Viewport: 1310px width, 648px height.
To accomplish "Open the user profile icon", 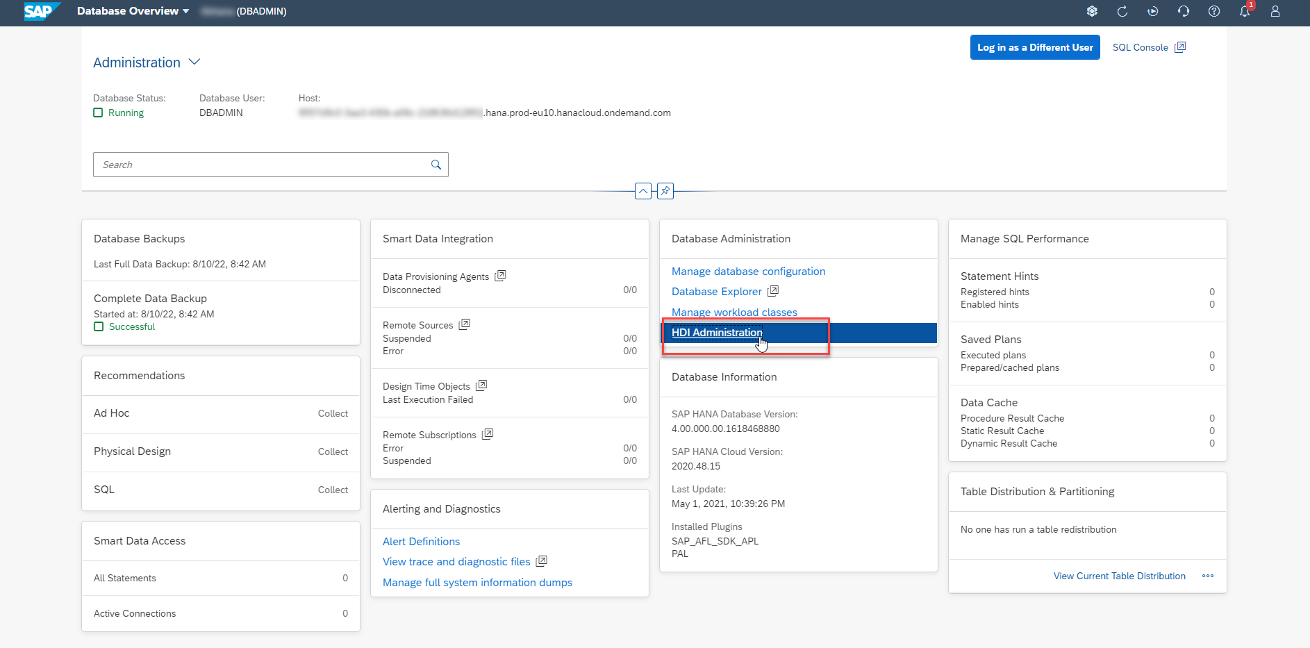I will coord(1275,11).
